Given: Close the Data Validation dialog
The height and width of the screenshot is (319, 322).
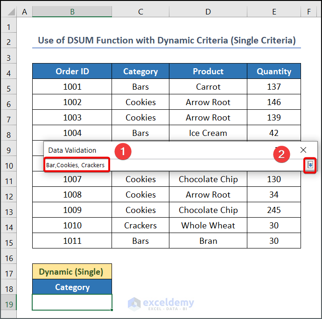Looking at the screenshot, I should pos(303,150).
